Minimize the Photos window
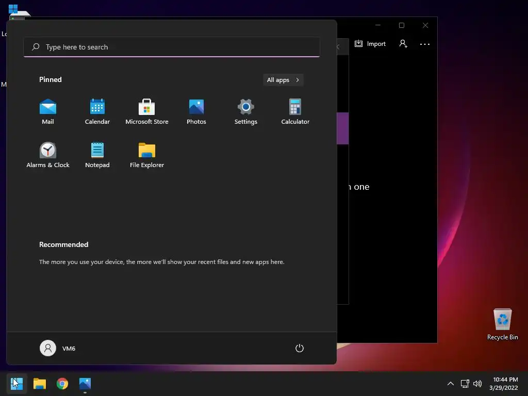 click(378, 25)
